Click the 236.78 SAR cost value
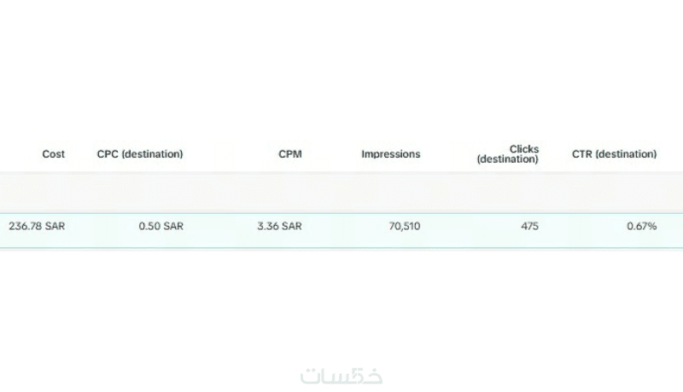 pos(37,227)
